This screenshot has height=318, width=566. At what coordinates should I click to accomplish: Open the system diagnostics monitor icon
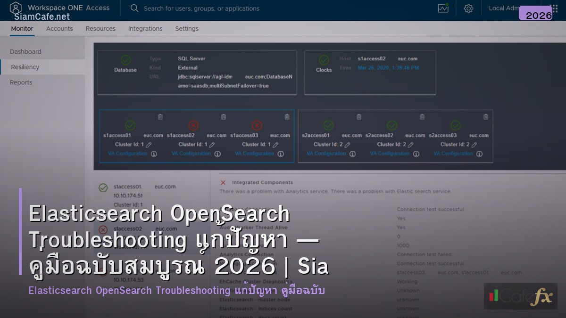443,8
